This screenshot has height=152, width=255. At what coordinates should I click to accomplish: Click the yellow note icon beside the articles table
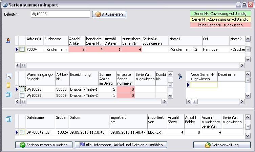(8, 85)
